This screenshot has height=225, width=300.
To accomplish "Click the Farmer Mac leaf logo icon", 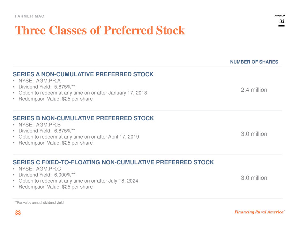I will tap(18, 213).
